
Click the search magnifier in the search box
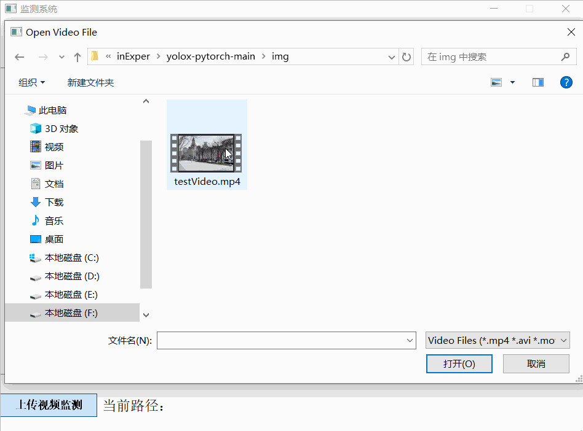(565, 56)
